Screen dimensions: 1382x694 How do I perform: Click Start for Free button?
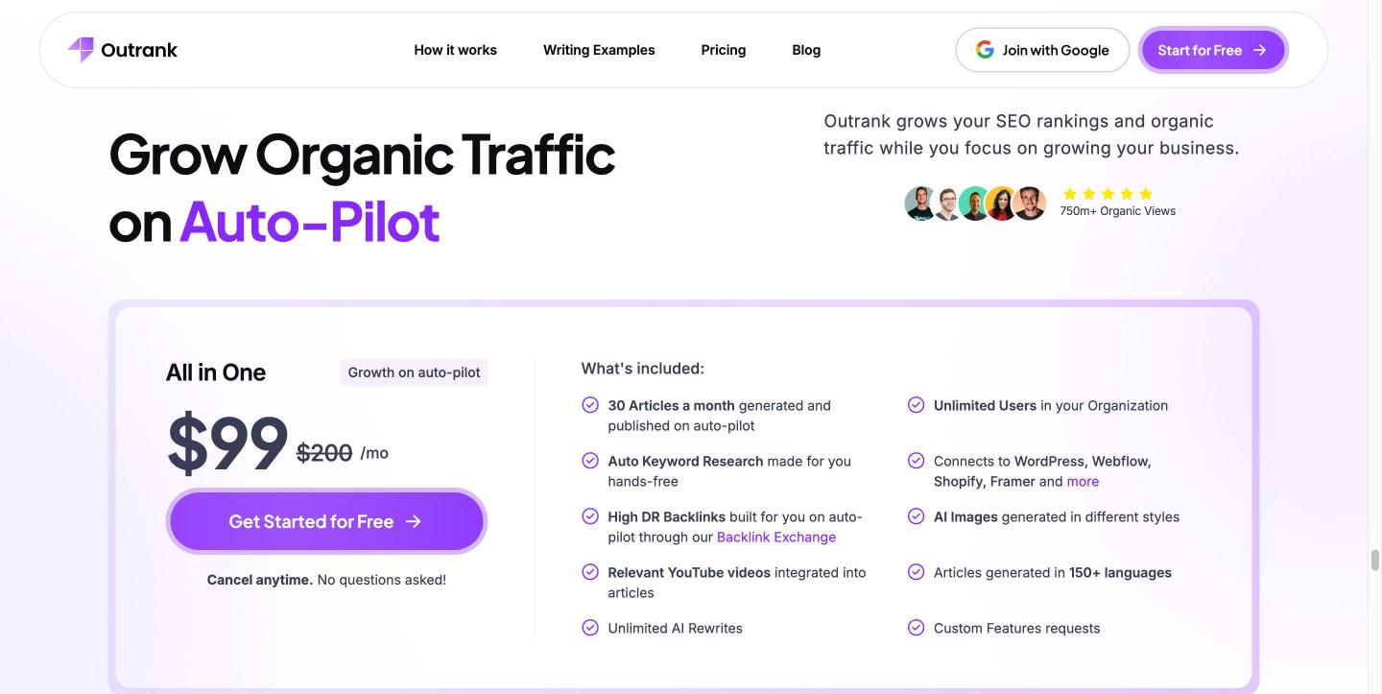point(1213,50)
